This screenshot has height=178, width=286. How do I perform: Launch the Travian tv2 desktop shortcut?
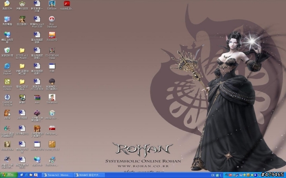[52, 97]
